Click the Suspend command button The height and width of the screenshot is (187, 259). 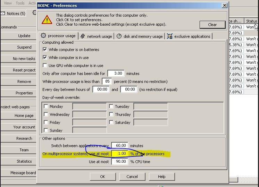coord(24,47)
